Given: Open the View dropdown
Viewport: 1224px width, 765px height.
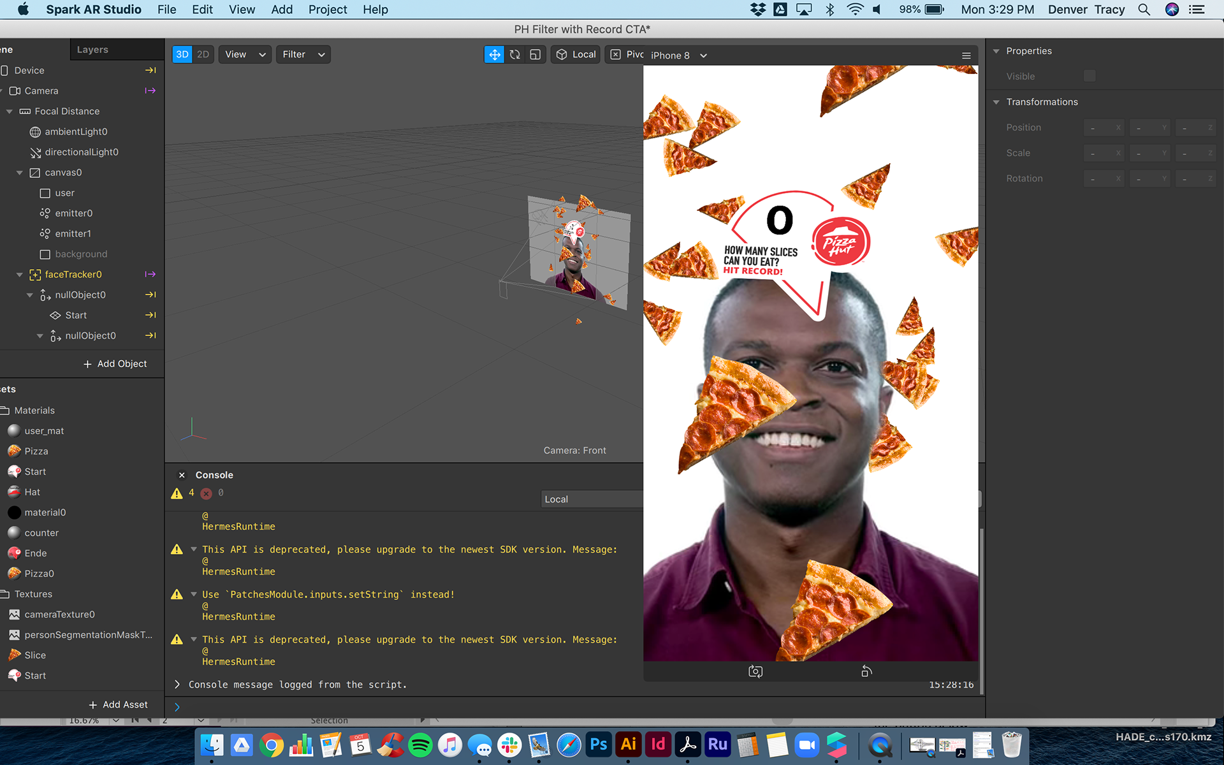Looking at the screenshot, I should coord(245,55).
